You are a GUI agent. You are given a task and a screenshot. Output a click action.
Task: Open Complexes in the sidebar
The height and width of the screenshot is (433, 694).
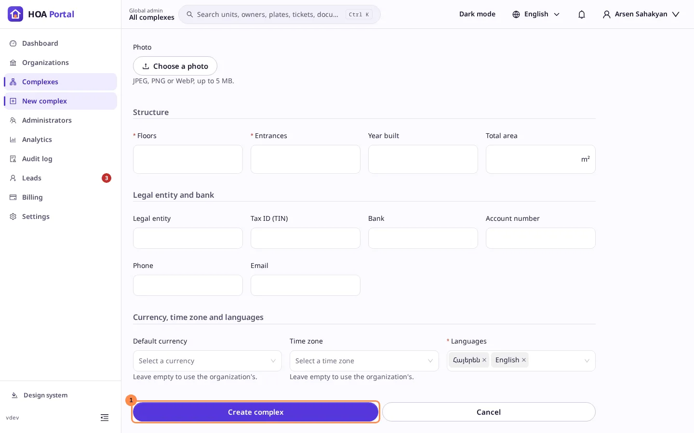[x=61, y=82]
